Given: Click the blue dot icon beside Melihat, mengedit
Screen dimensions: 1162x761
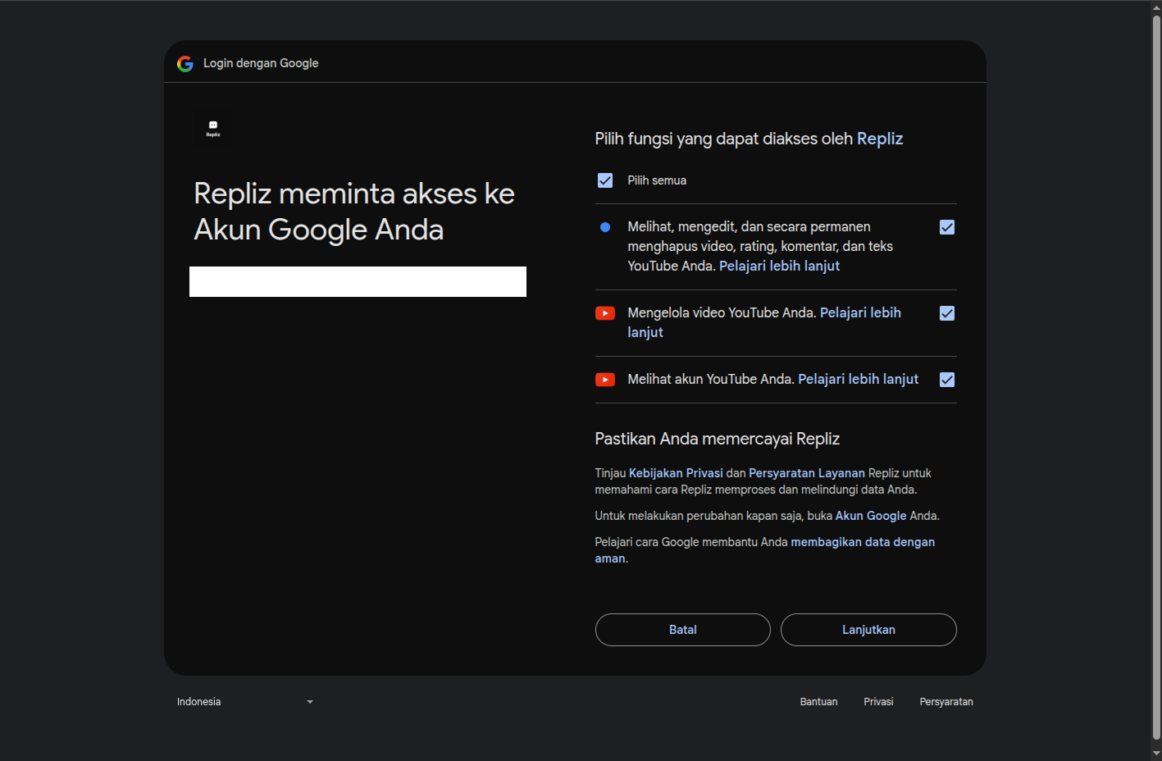Looking at the screenshot, I should [x=605, y=227].
